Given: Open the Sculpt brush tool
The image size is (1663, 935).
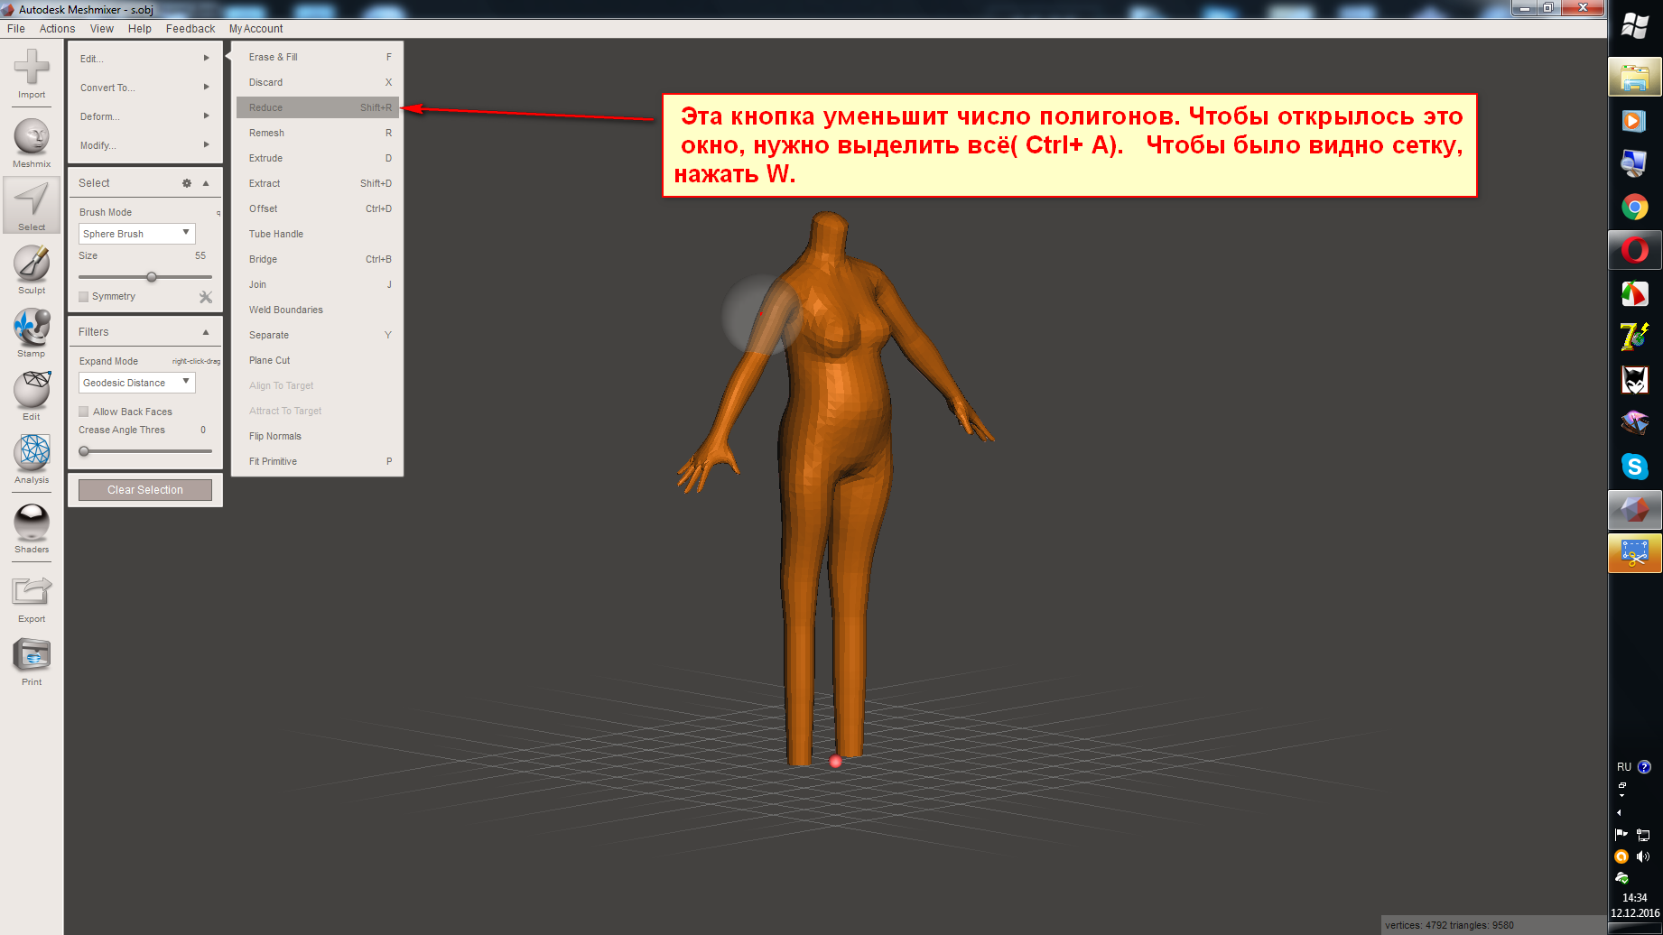Looking at the screenshot, I should [32, 269].
